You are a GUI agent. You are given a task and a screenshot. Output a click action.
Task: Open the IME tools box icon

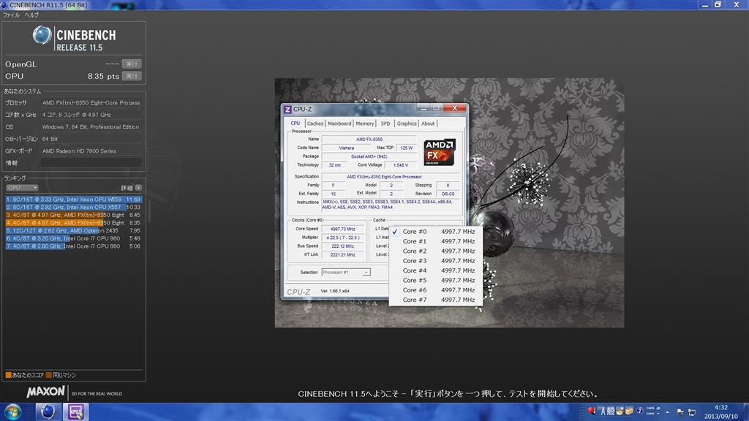point(629,411)
